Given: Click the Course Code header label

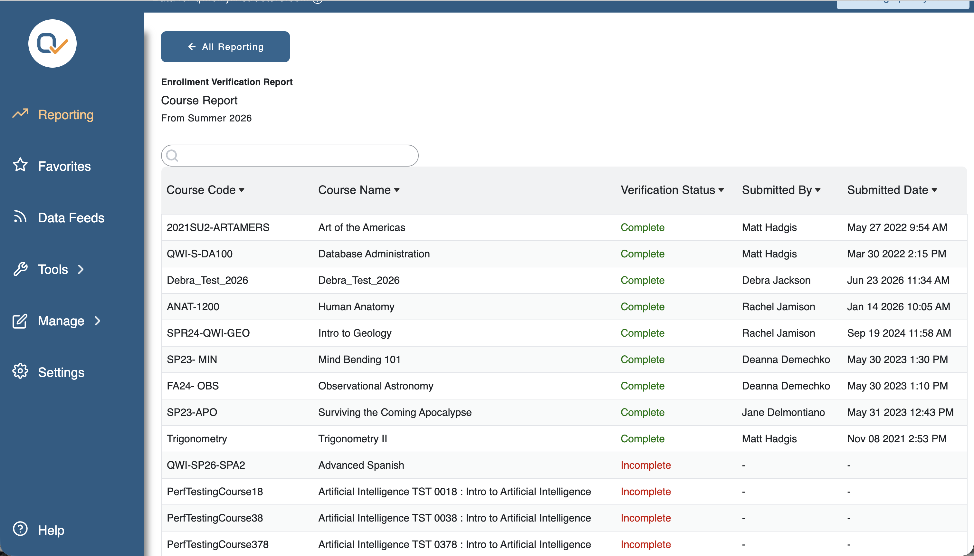Looking at the screenshot, I should [x=201, y=190].
